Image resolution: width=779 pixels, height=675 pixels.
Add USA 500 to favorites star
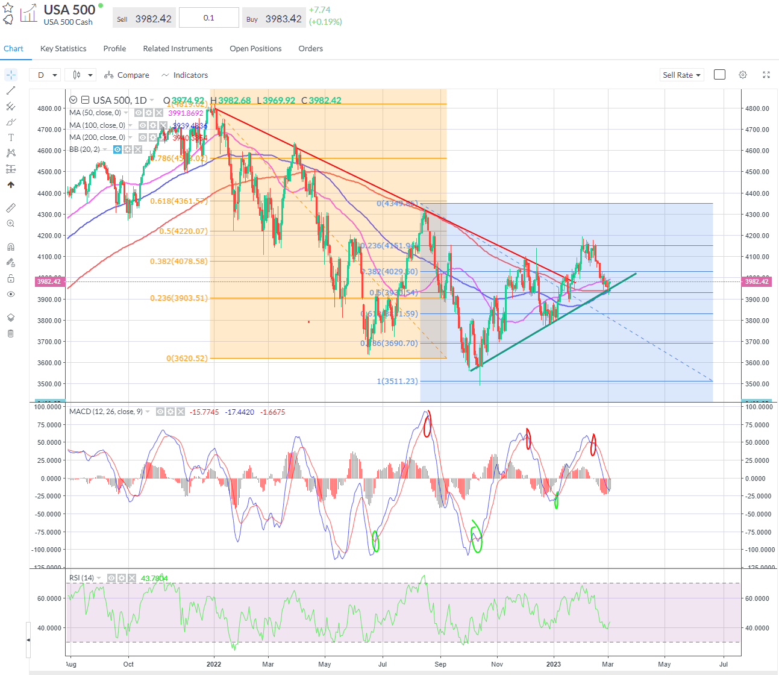8,8
